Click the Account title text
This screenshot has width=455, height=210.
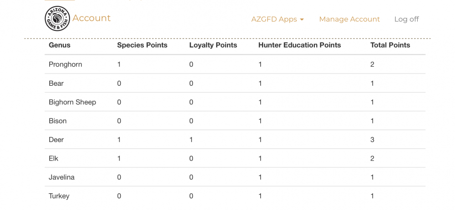tap(91, 18)
